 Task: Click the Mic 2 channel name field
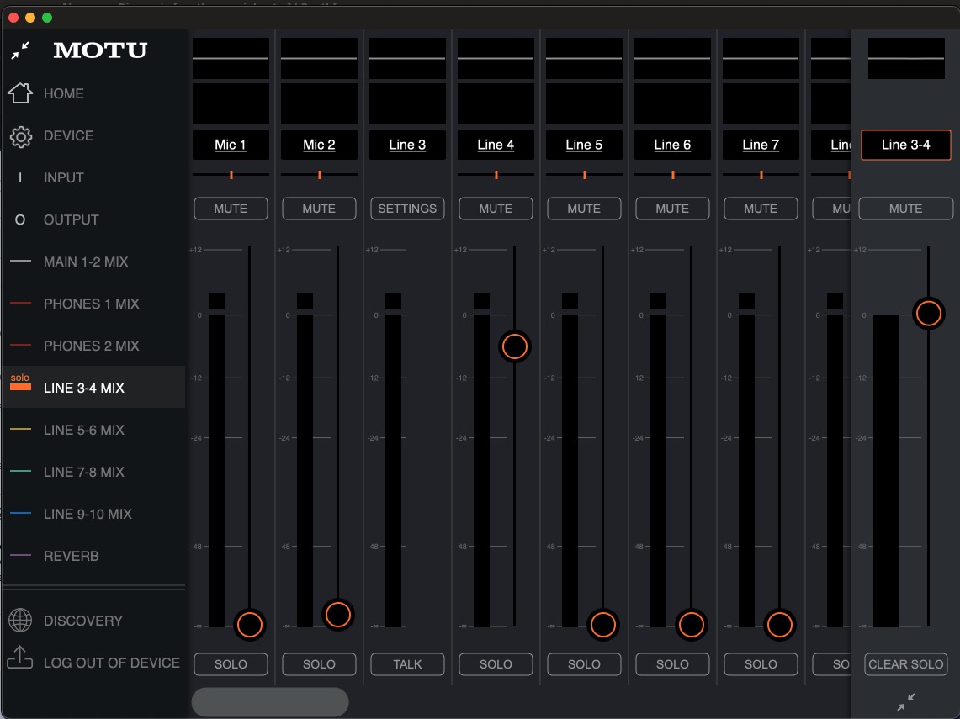[x=319, y=145]
